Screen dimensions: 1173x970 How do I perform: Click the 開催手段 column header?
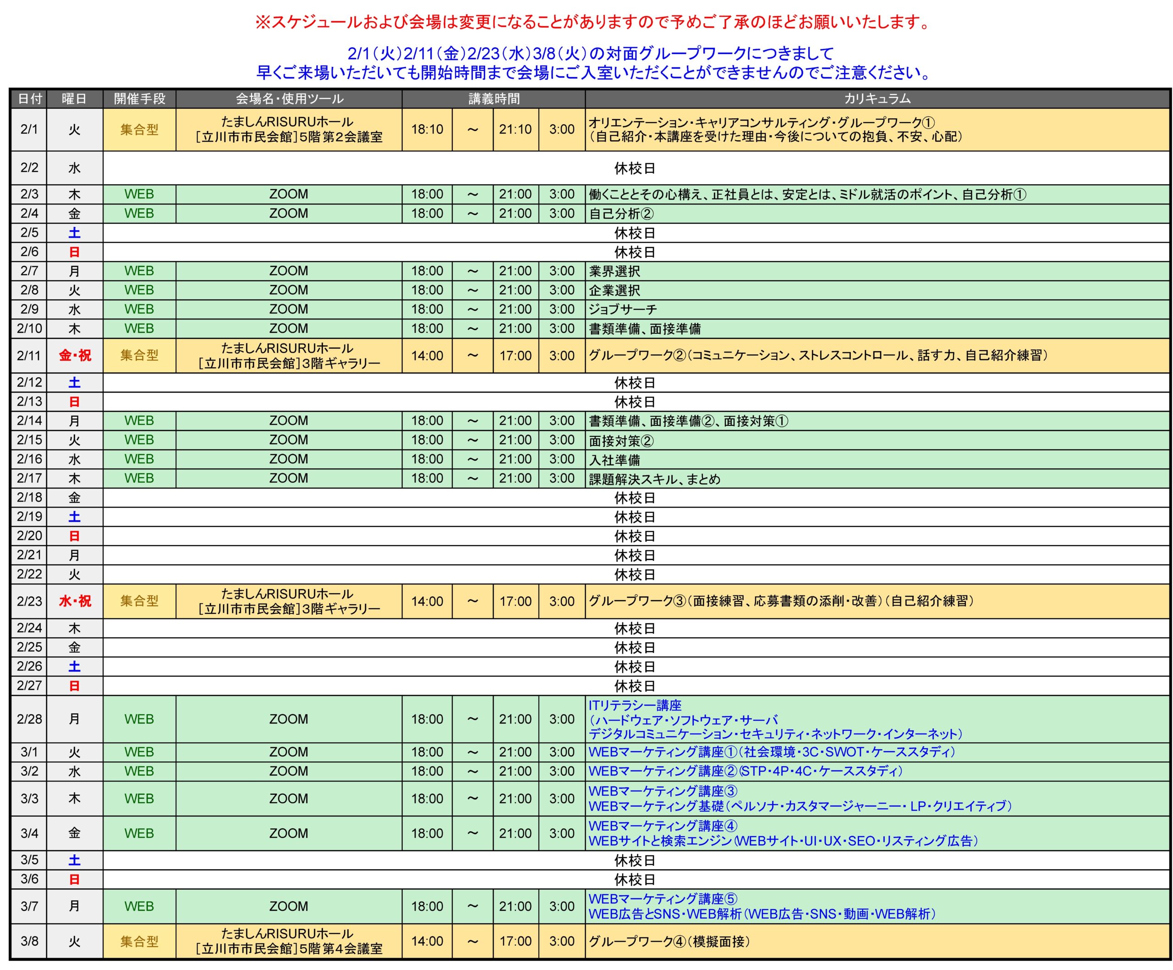click(x=140, y=99)
